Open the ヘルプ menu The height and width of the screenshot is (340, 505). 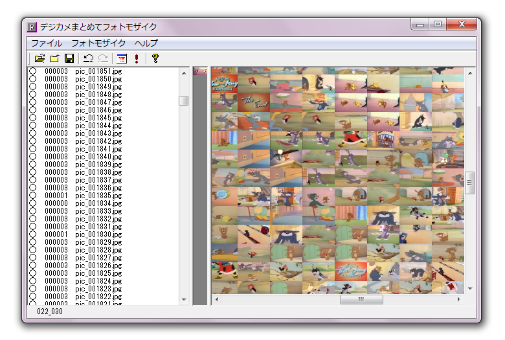click(x=146, y=43)
